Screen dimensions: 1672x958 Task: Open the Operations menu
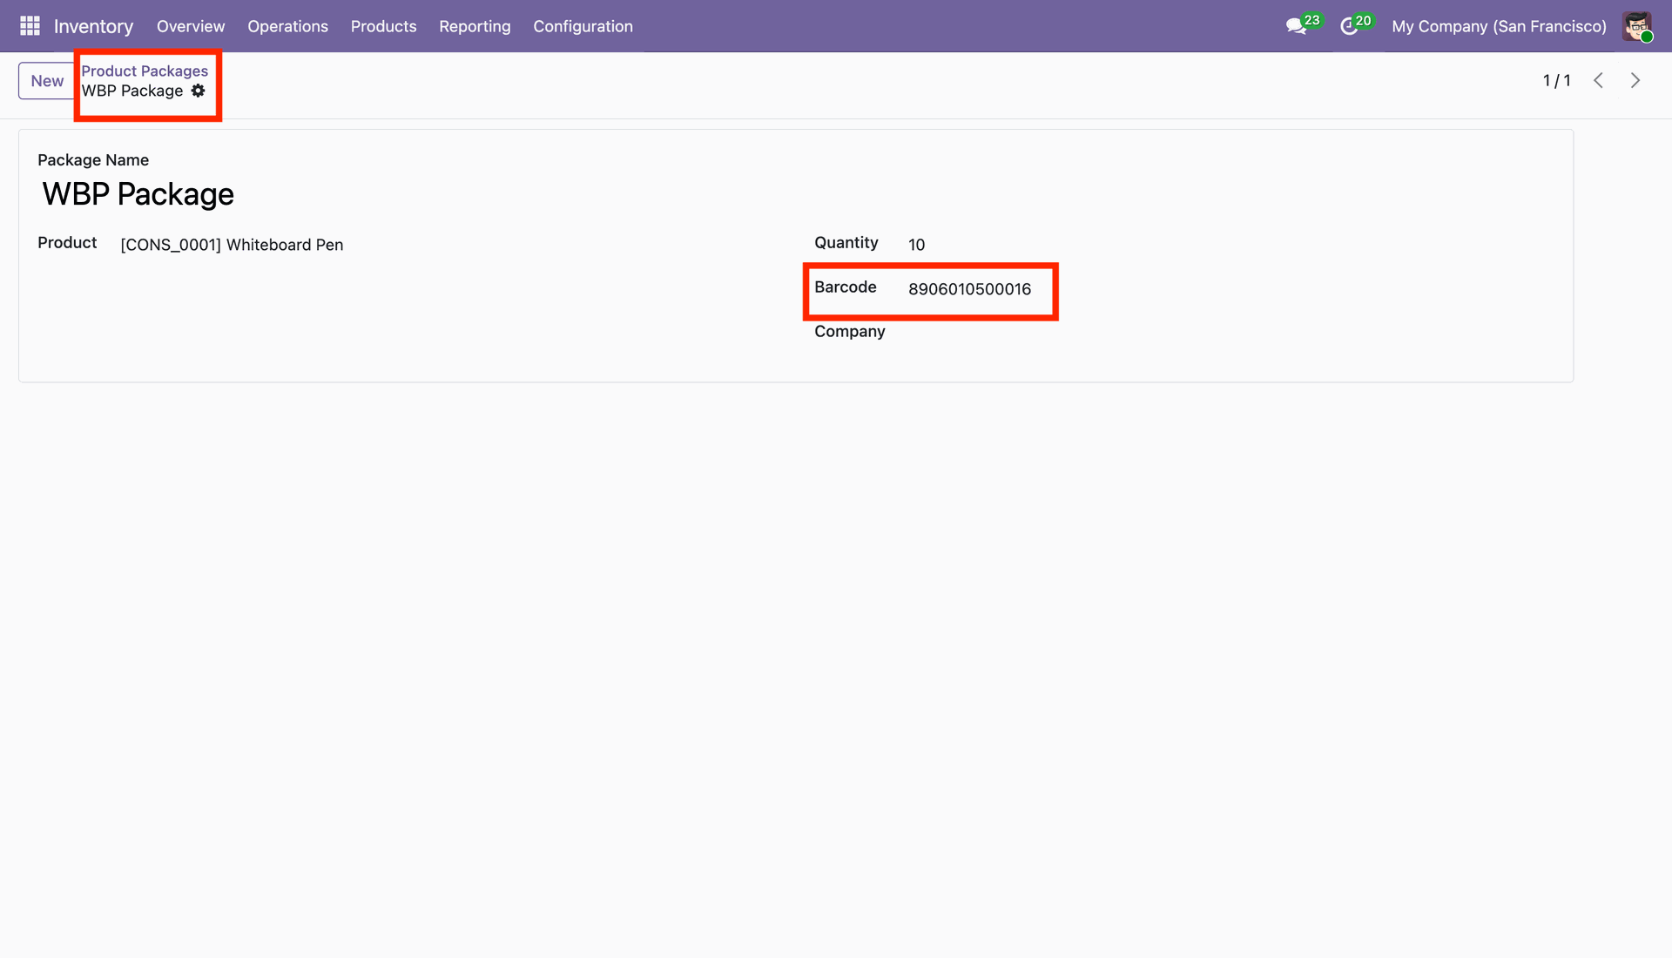[287, 26]
